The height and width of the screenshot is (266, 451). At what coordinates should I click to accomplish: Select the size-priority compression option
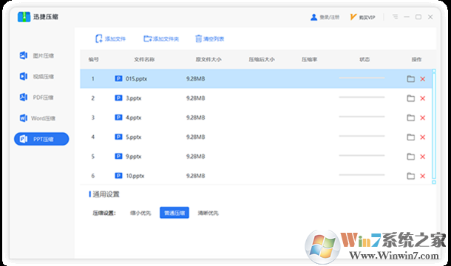(140, 213)
